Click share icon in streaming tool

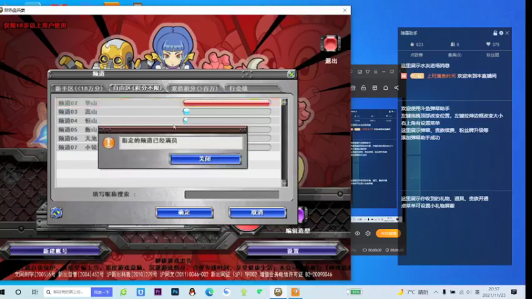point(396,88)
